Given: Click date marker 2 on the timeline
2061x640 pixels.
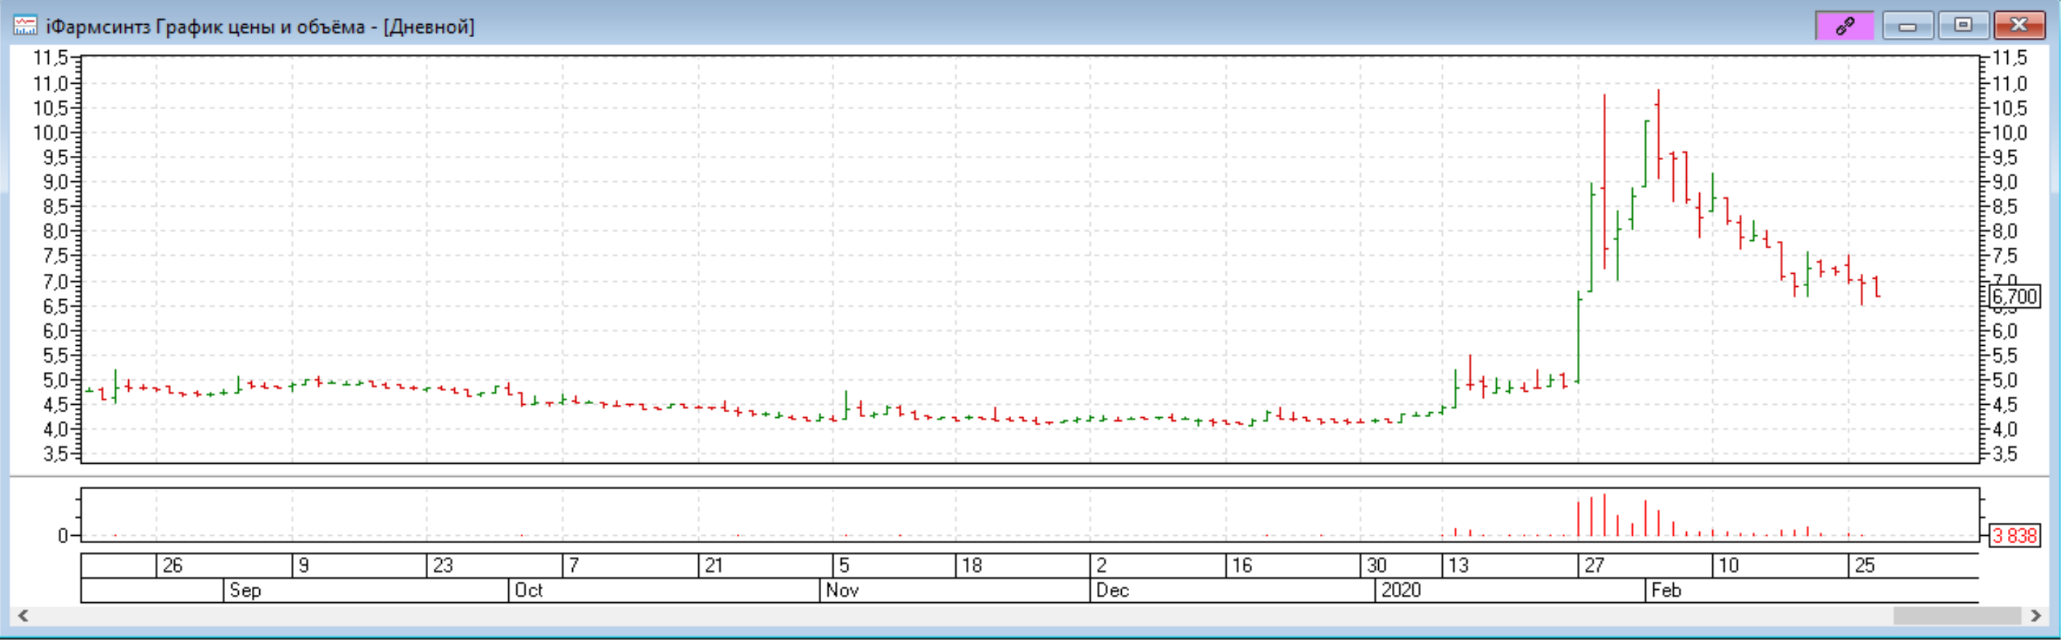Looking at the screenshot, I should [x=1101, y=566].
